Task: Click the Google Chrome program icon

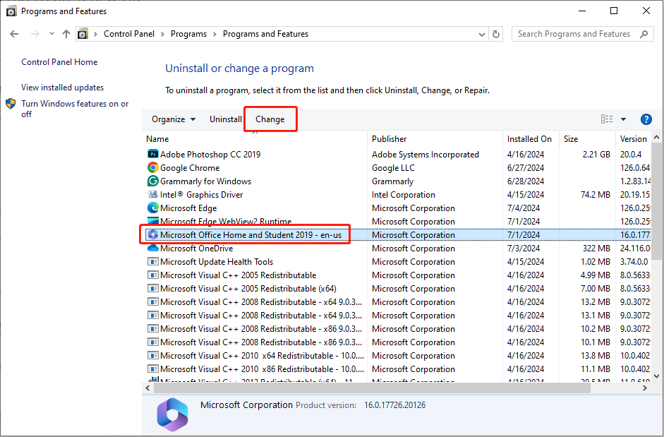Action: tap(152, 168)
